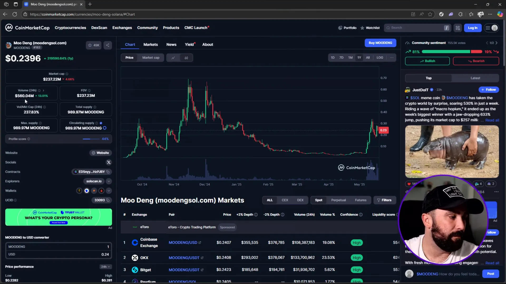Screen dimensions: 506x284
Task: Open the Copilot icon in browser toolbar
Action: coord(500,14)
